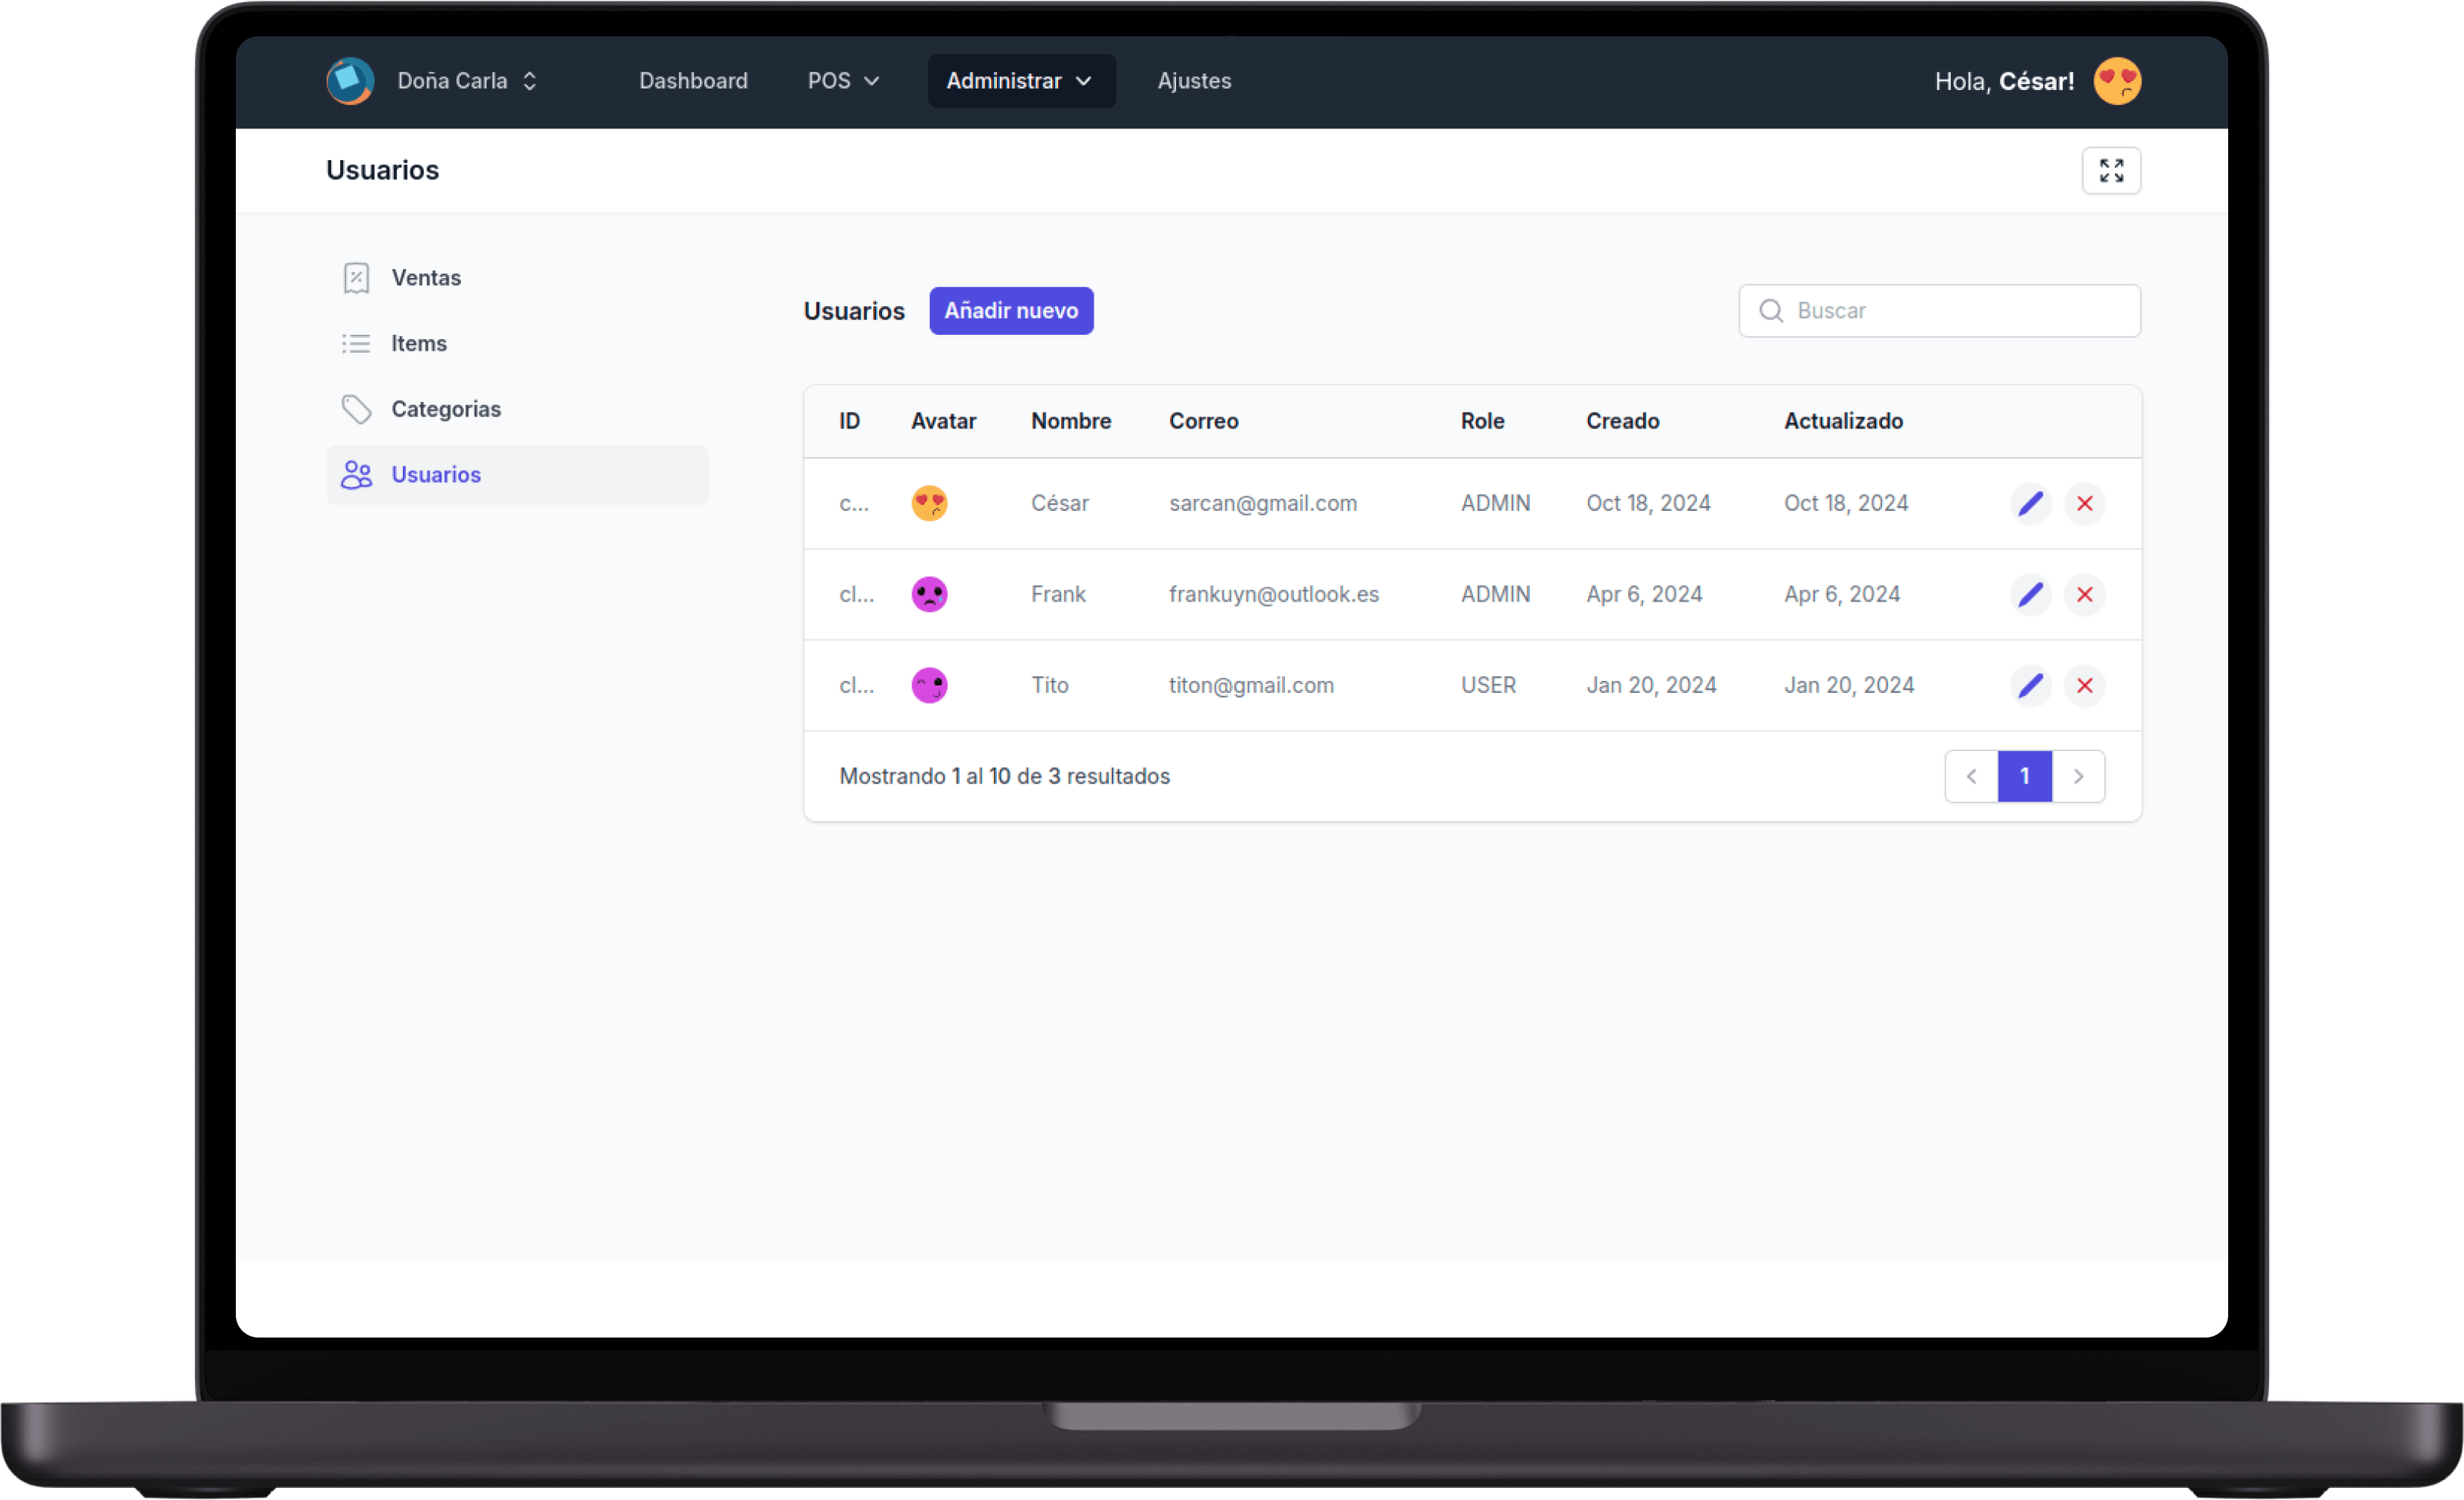This screenshot has width=2464, height=1500.
Task: Click the Añadir nuevo button
Action: point(1011,311)
